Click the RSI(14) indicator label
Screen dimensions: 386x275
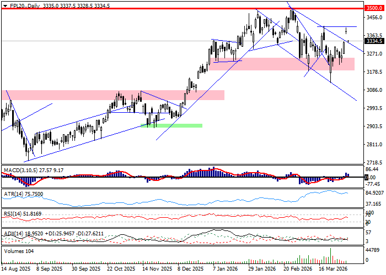(14, 213)
